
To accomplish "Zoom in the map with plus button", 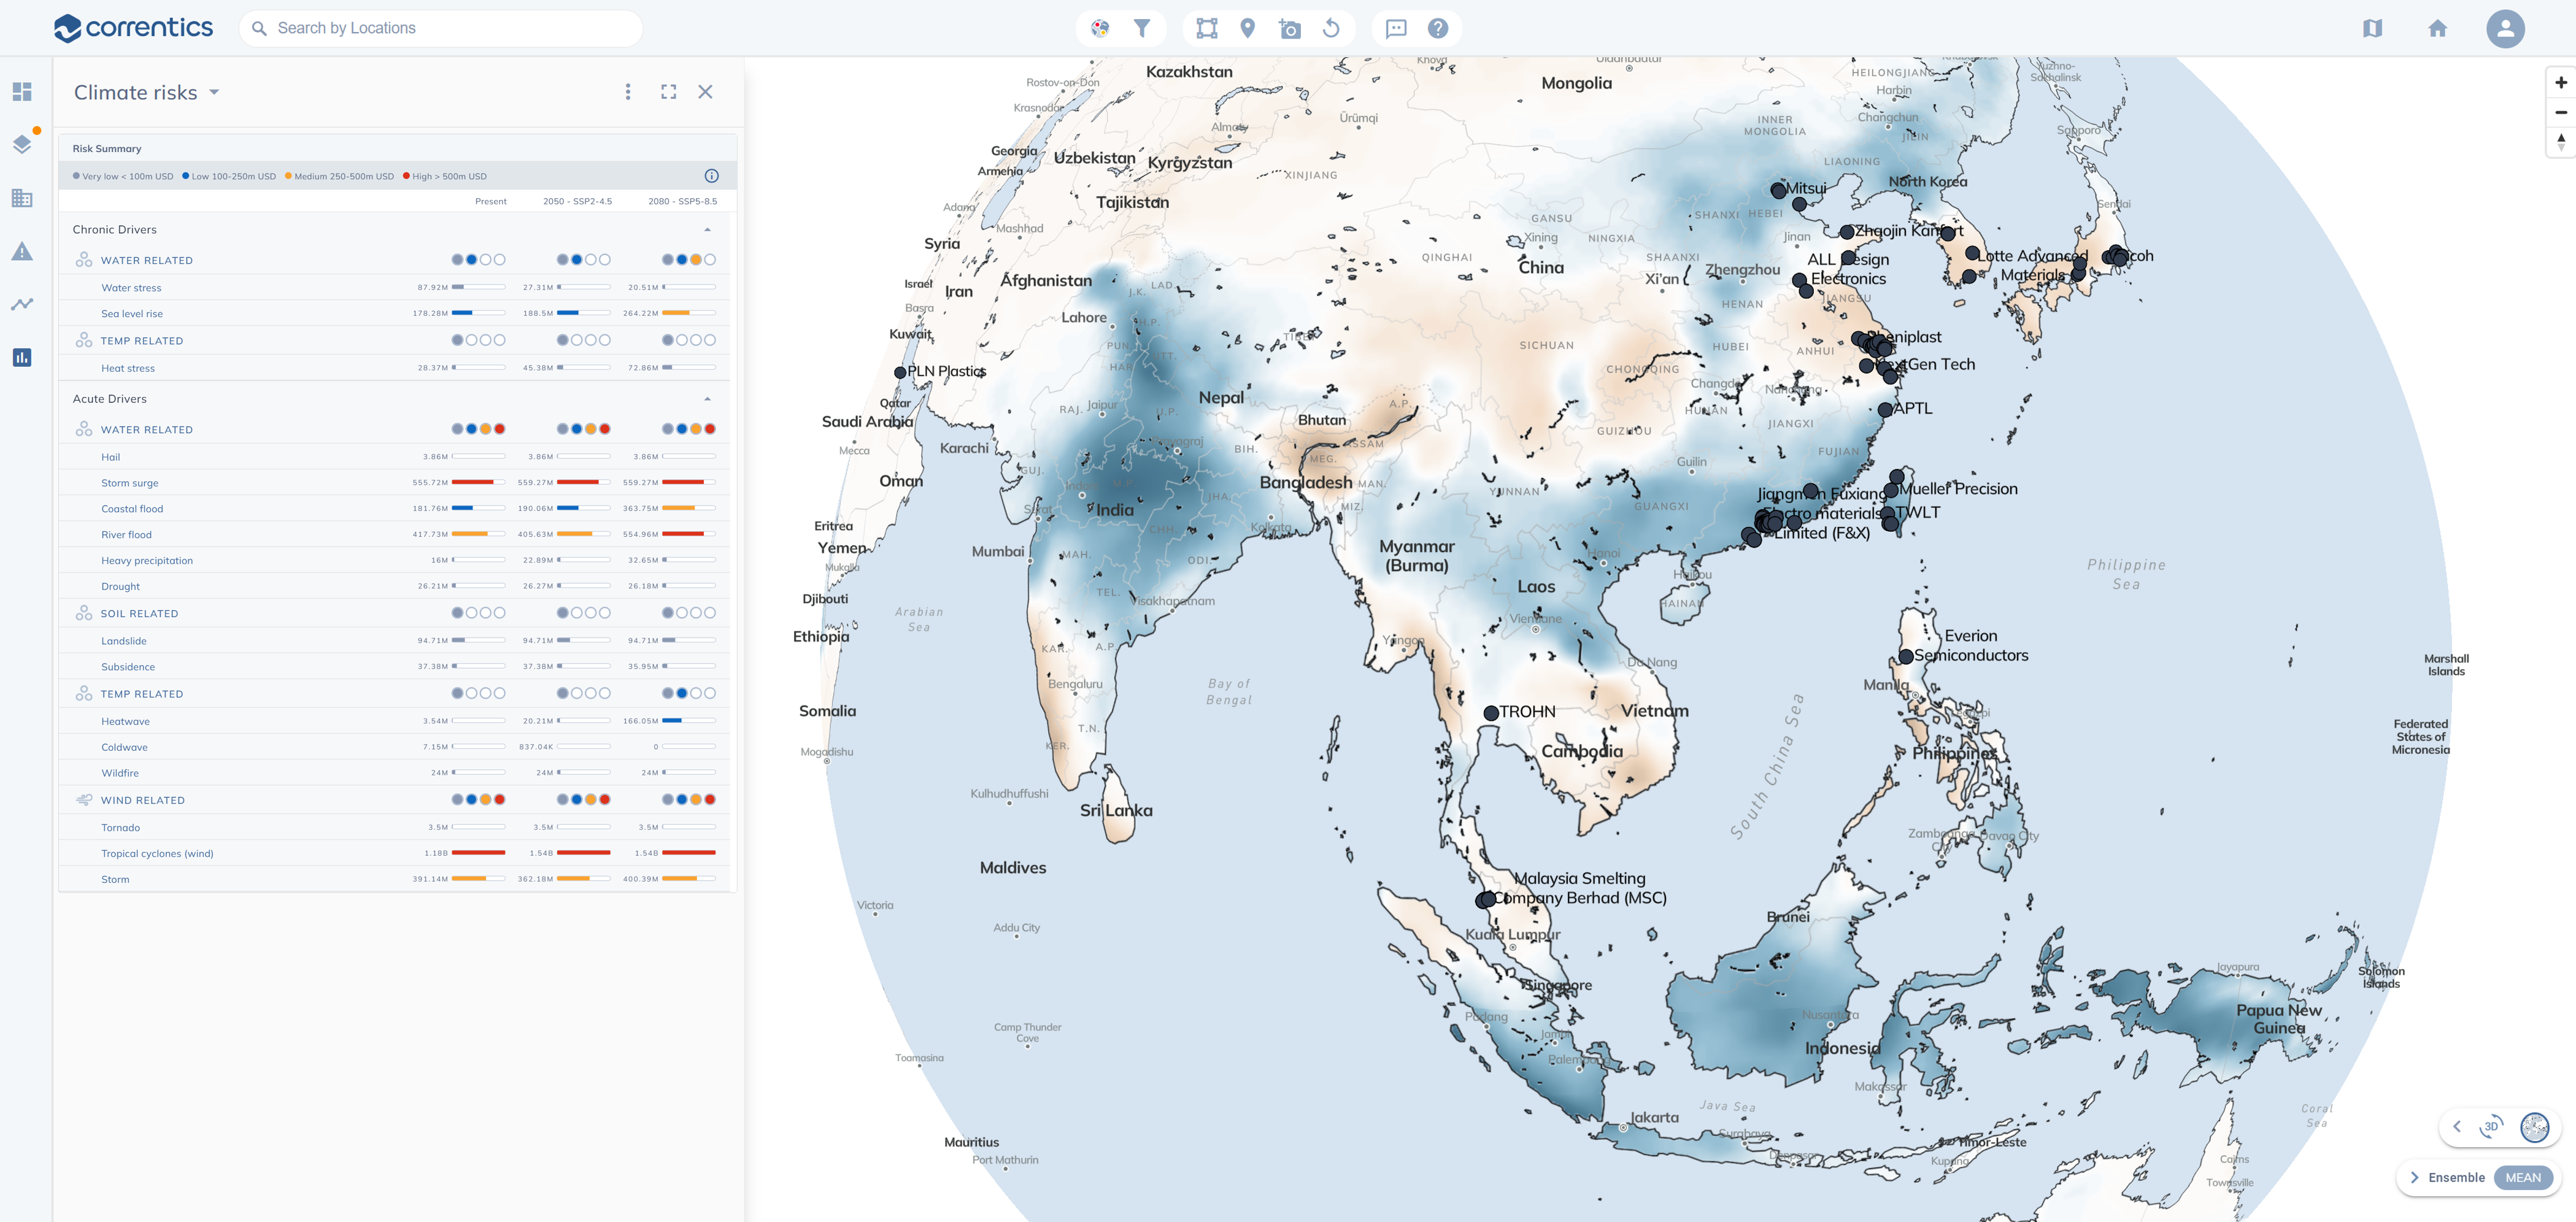I will tap(2560, 83).
